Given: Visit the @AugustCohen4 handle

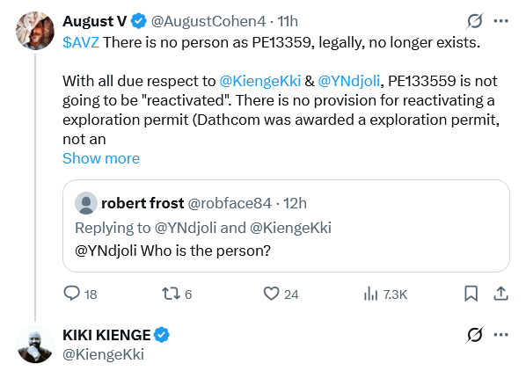Looking at the screenshot, I should point(208,21).
